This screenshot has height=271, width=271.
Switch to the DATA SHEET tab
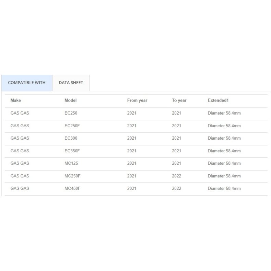coord(71,83)
